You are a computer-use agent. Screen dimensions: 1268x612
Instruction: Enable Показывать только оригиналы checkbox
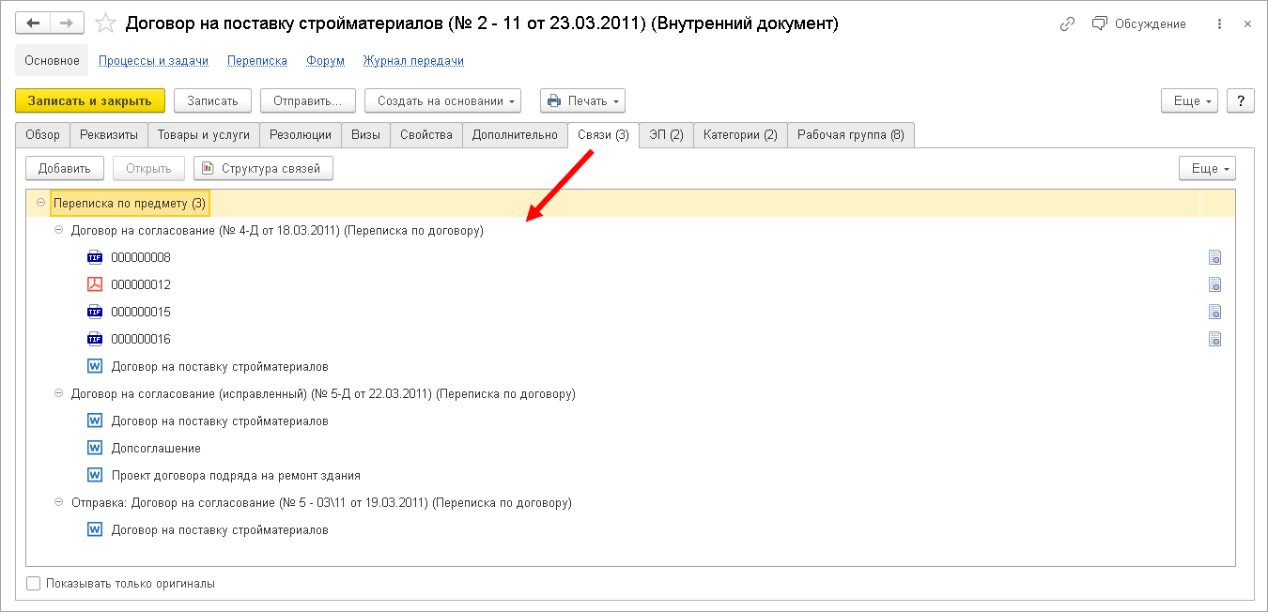tap(34, 583)
